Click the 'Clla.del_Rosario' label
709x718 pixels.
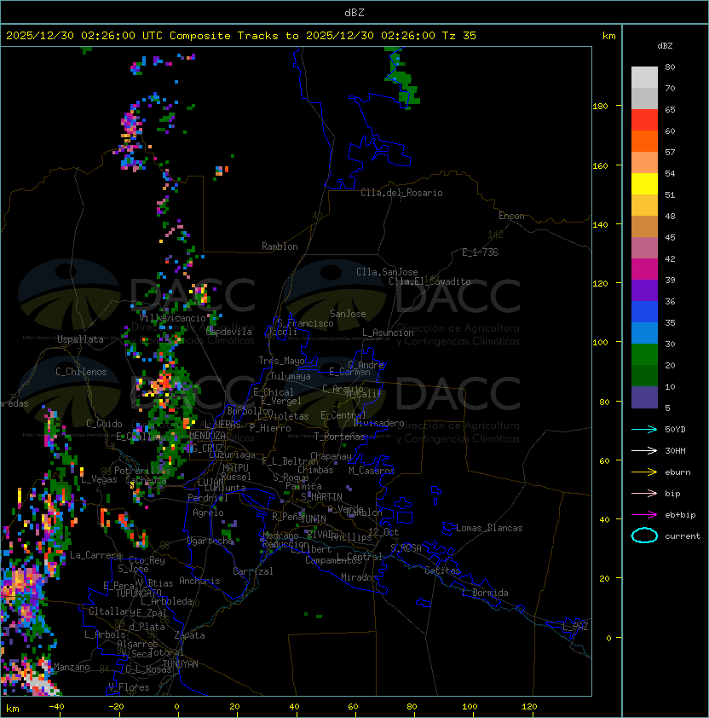tap(401, 193)
